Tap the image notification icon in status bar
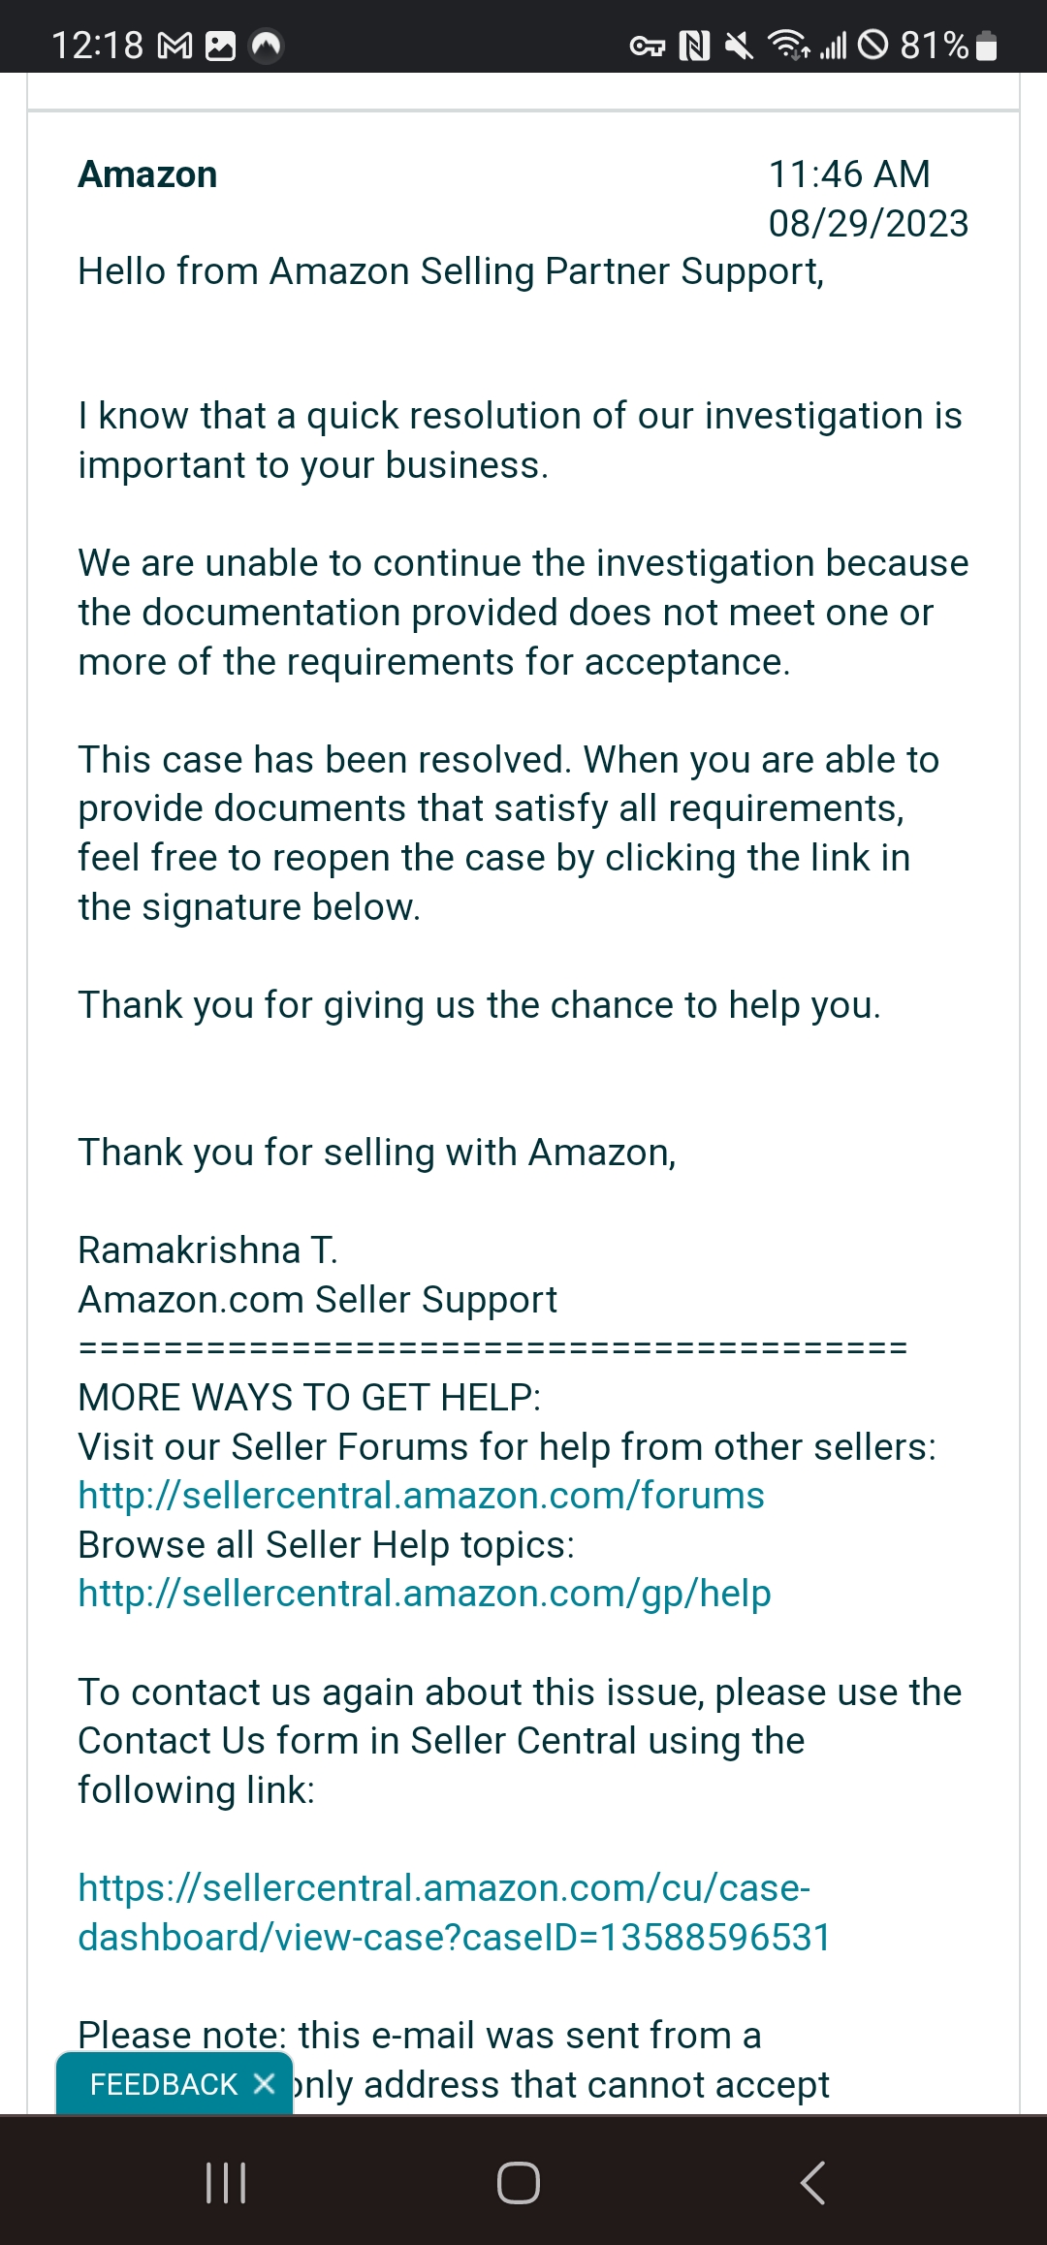 point(221,46)
